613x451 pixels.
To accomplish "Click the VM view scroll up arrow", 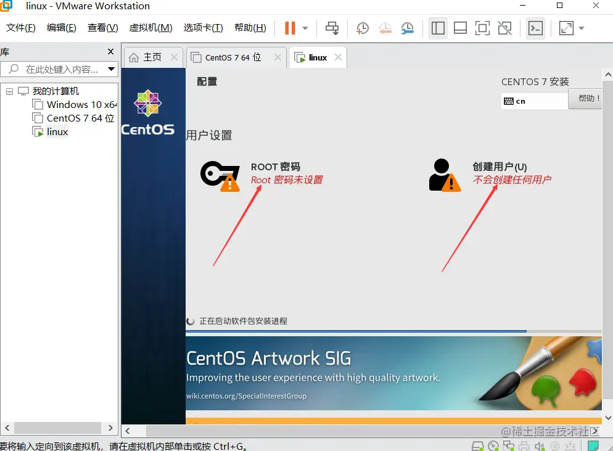I will tap(608, 74).
